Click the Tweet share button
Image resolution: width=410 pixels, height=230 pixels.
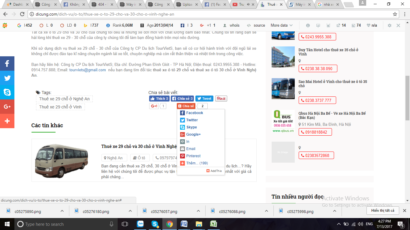pos(204,99)
